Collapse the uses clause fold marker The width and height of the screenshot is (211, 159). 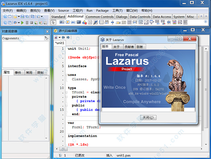[x=66, y=75]
